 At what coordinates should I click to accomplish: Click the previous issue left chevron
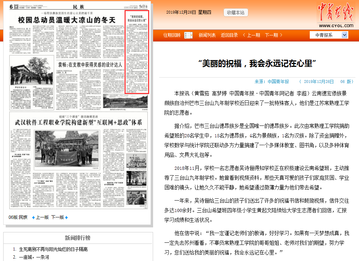pos(244,35)
